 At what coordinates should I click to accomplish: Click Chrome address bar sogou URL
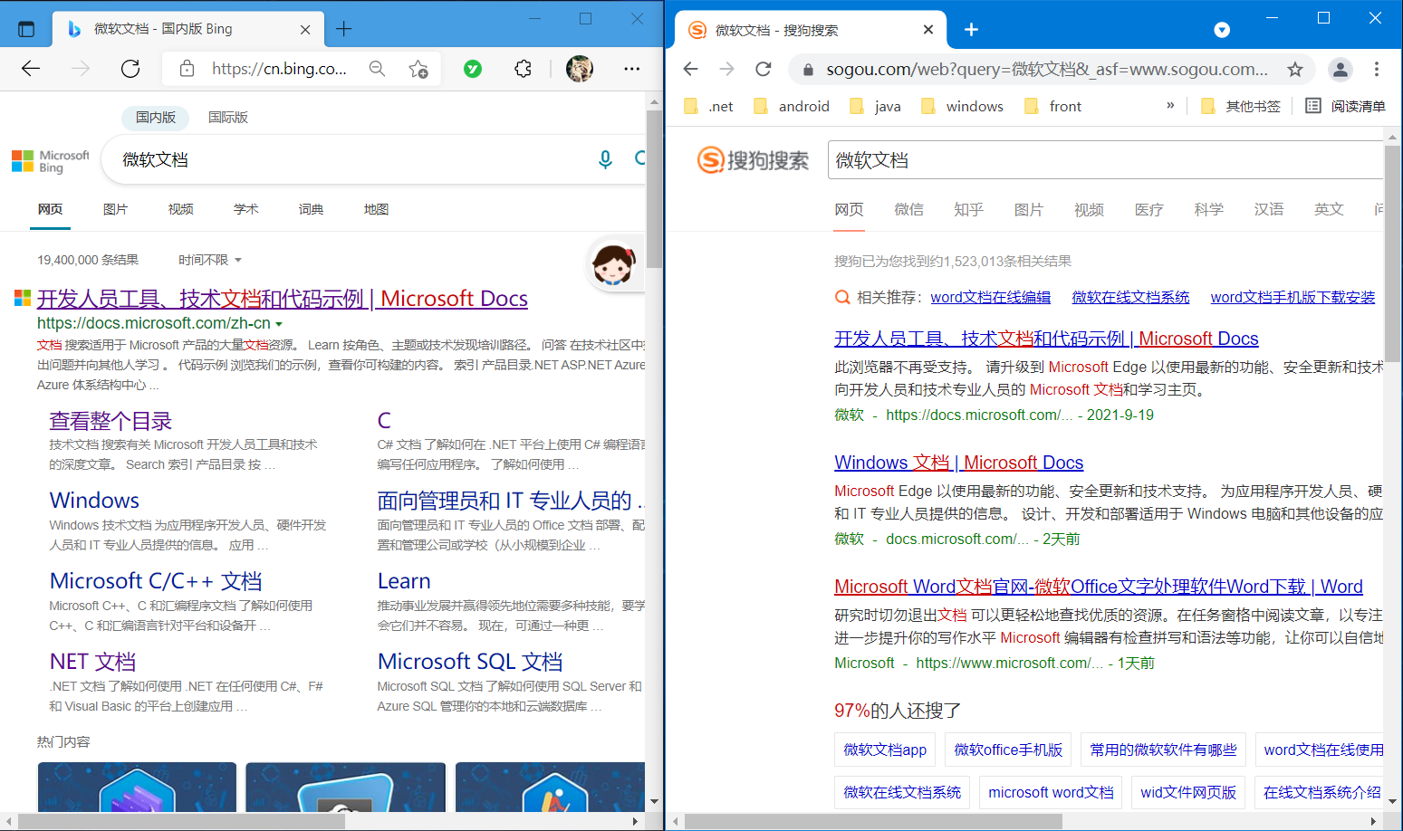point(1046,69)
